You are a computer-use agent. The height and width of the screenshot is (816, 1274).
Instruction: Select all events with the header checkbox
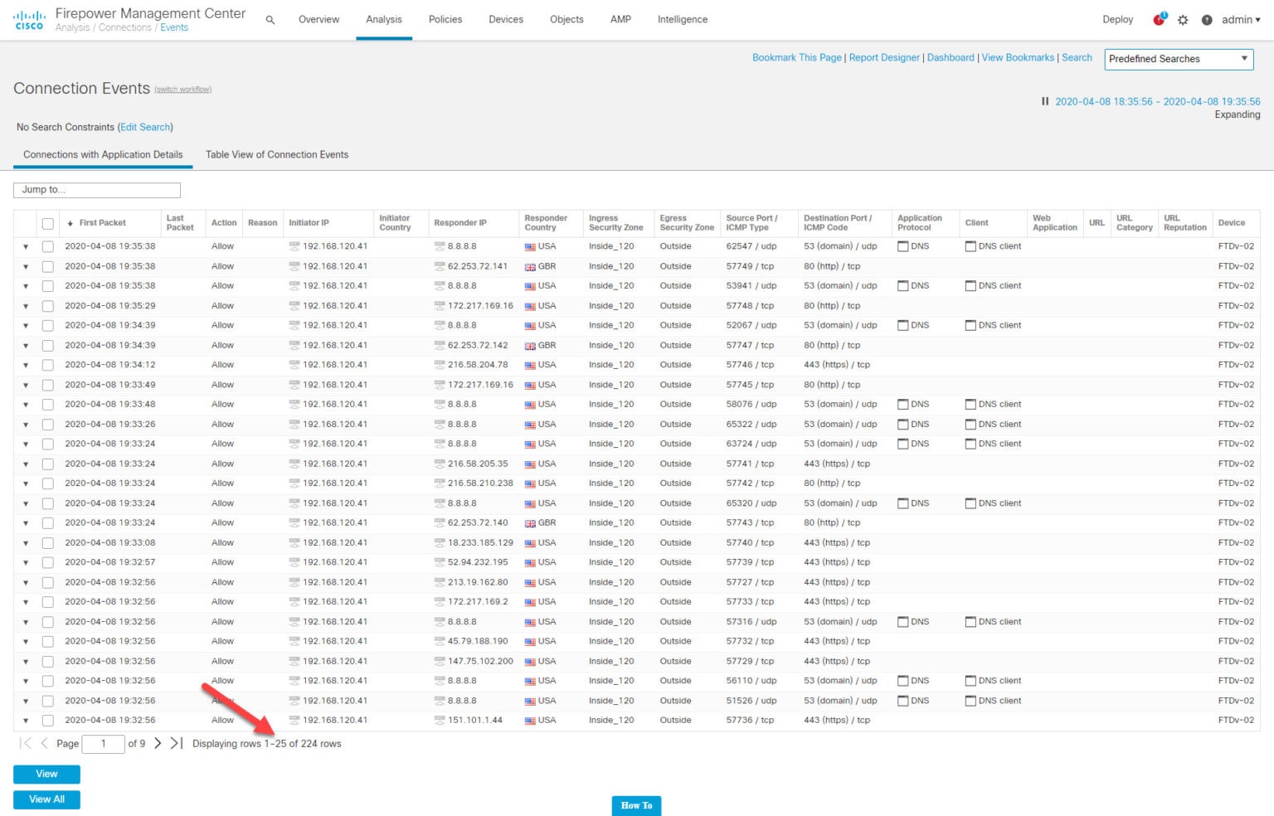(47, 222)
